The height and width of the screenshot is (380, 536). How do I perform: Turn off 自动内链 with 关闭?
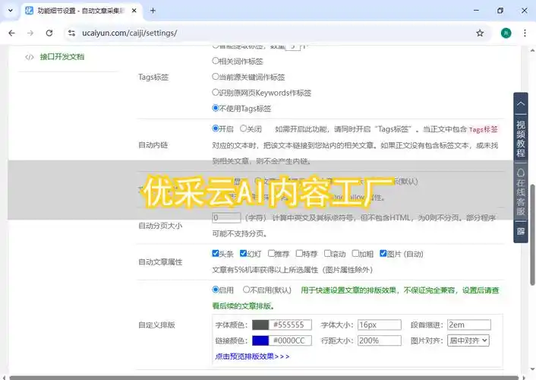click(243, 128)
